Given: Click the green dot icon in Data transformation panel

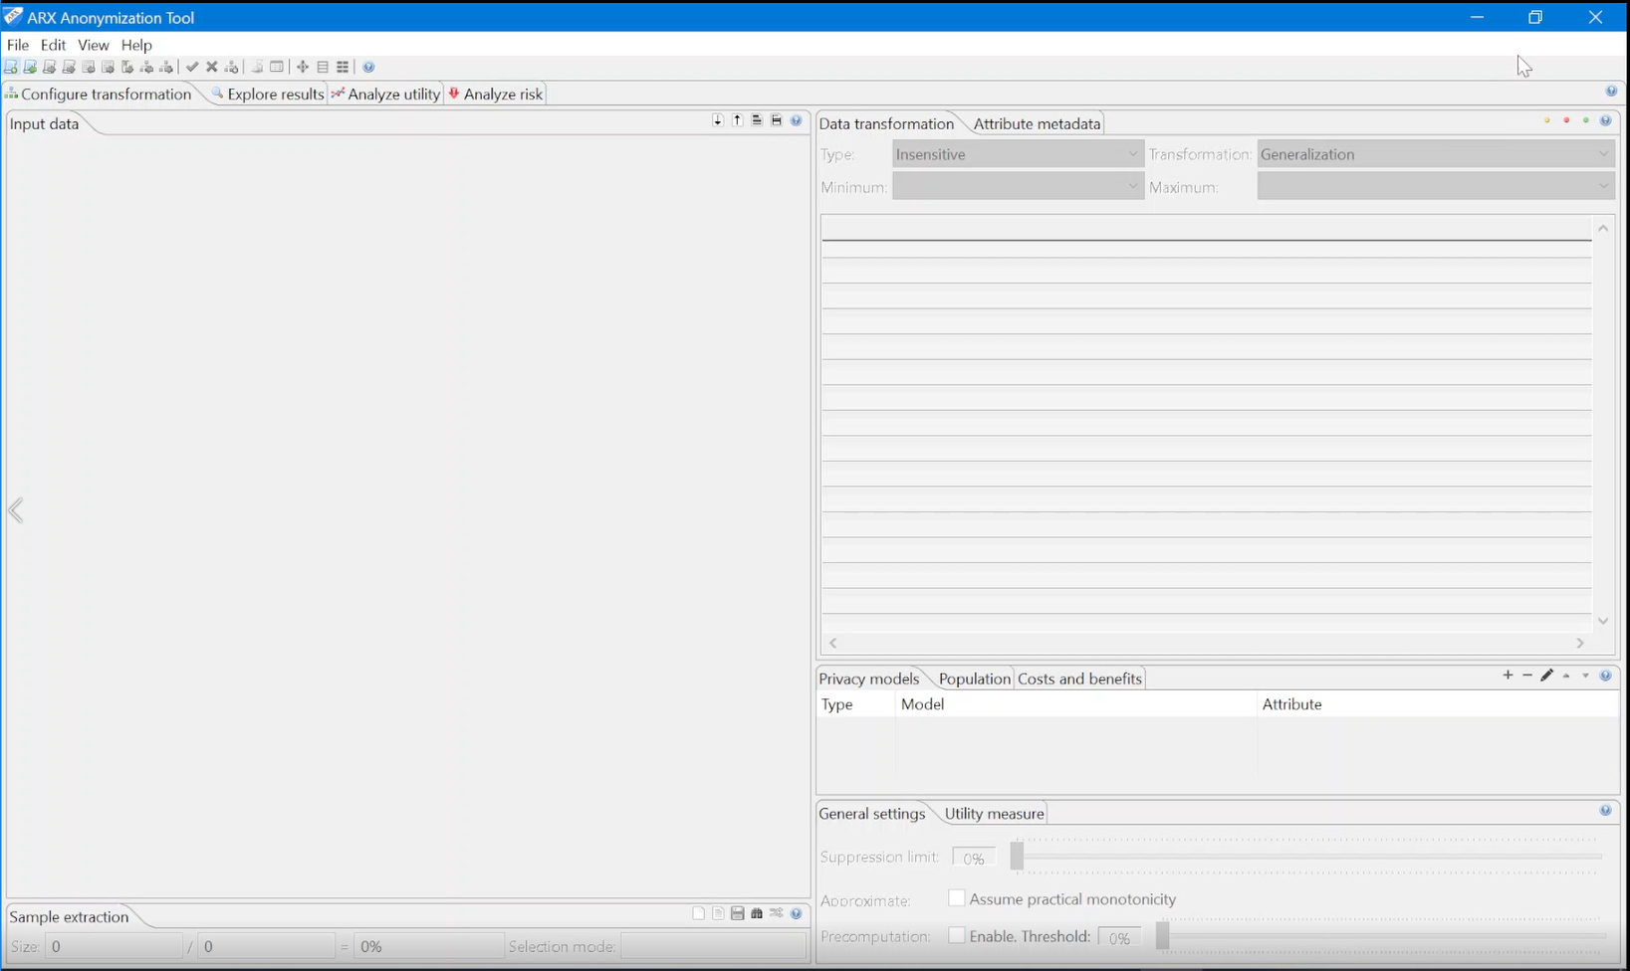Looking at the screenshot, I should click(x=1586, y=120).
